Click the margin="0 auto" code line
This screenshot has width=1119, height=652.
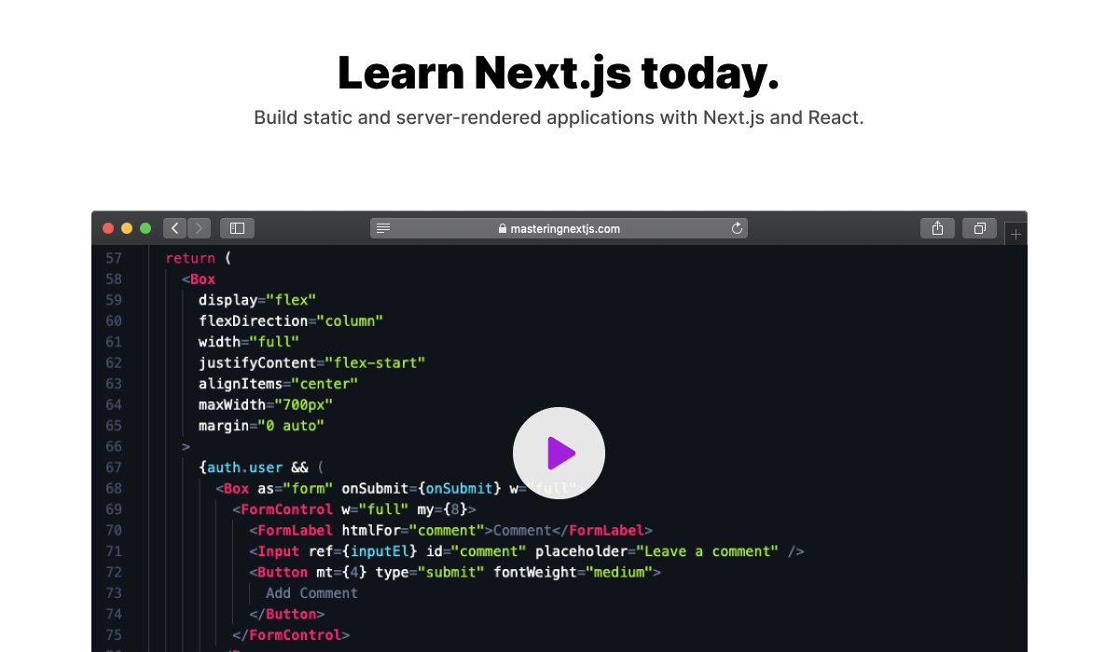click(262, 426)
